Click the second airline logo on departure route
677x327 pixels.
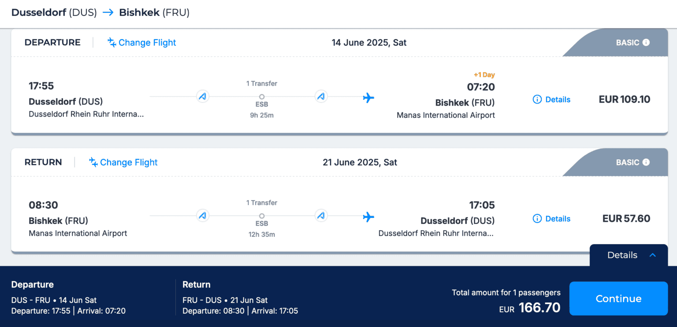321,97
